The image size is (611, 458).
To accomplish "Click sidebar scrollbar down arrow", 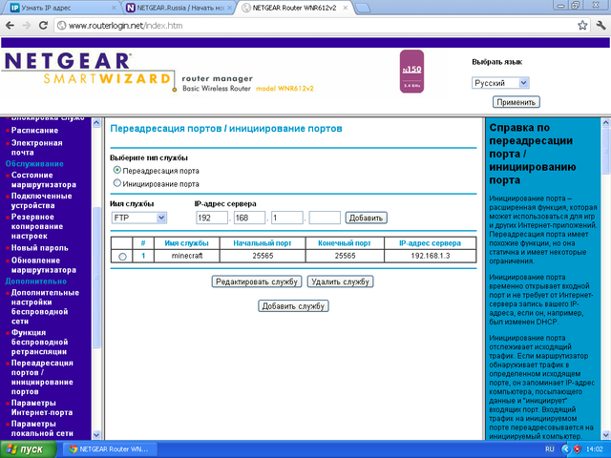I will (x=96, y=435).
